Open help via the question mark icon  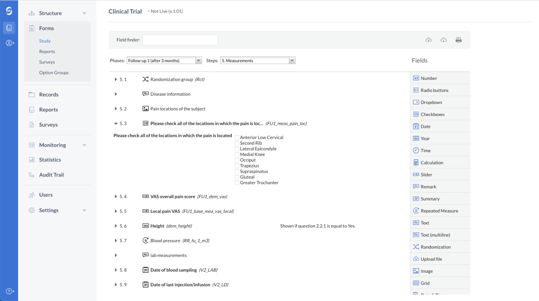9,290
